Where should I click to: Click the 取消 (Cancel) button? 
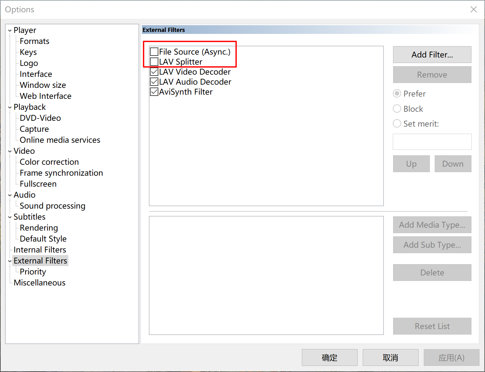point(391,357)
